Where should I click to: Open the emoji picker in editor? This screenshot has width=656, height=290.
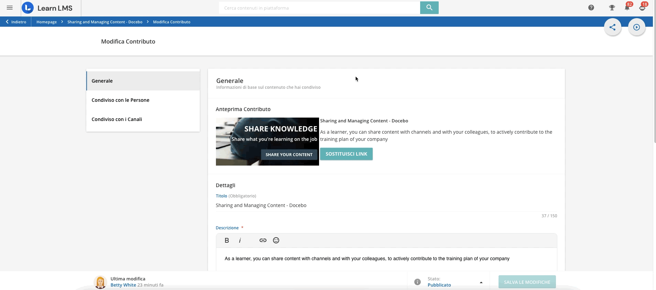tap(276, 240)
